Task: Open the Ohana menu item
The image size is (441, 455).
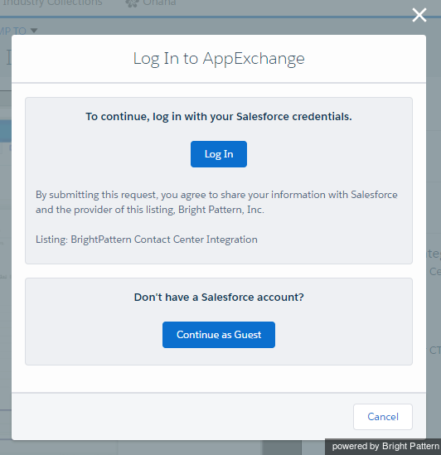Action: (x=159, y=3)
